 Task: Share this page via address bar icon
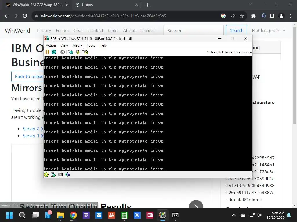pyautogui.click(x=233, y=16)
